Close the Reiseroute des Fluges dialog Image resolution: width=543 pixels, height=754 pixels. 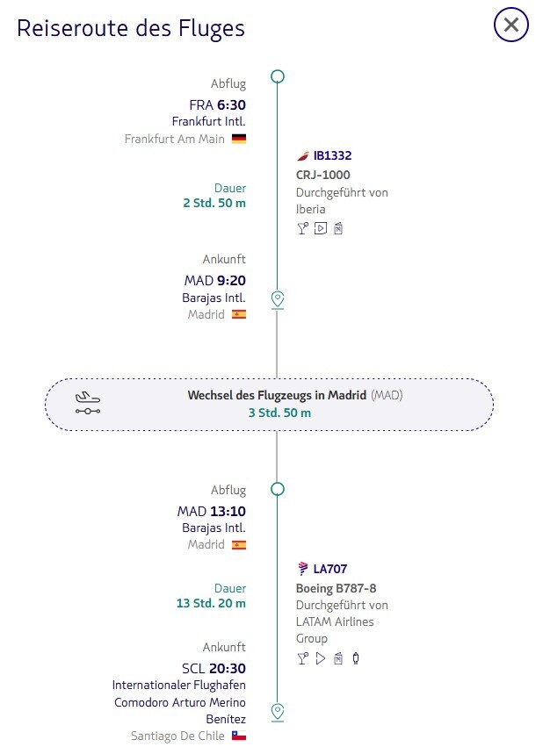pos(510,25)
